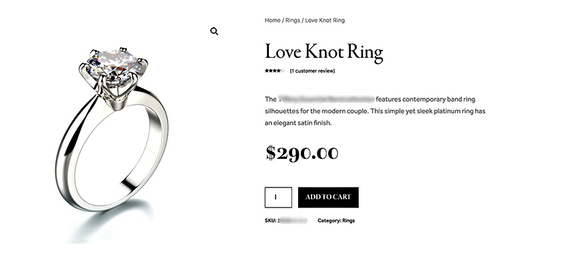Image resolution: width=561 pixels, height=258 pixels.
Task: Click the $290.00 price
Action: 302,153
